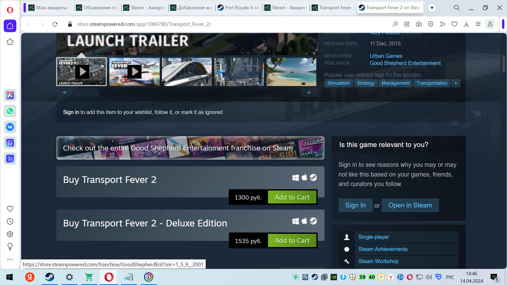Viewport: 507px width, 285px height.
Task: Switch to first Steam - Аккаунт tab
Action: coord(144,8)
